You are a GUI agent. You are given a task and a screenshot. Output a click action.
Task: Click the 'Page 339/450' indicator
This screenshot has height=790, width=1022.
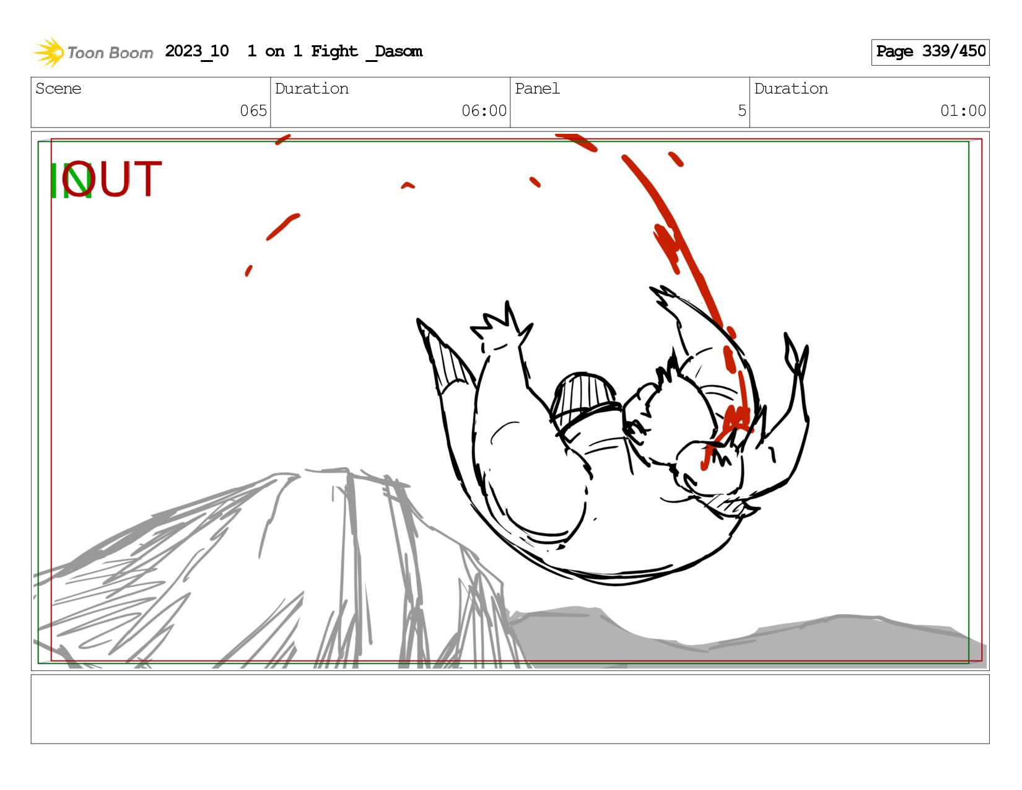[930, 52]
